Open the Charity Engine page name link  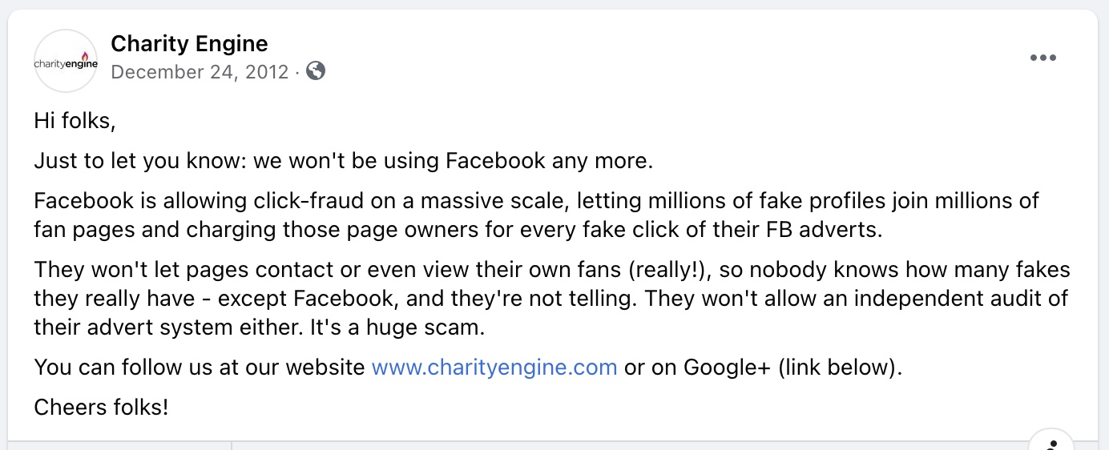[189, 43]
